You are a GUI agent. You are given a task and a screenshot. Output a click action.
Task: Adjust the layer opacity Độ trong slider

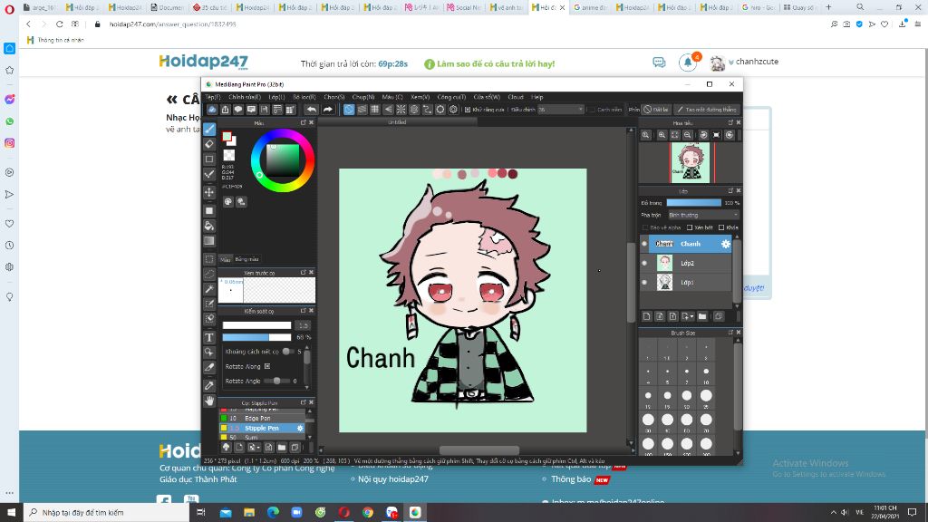tap(693, 202)
